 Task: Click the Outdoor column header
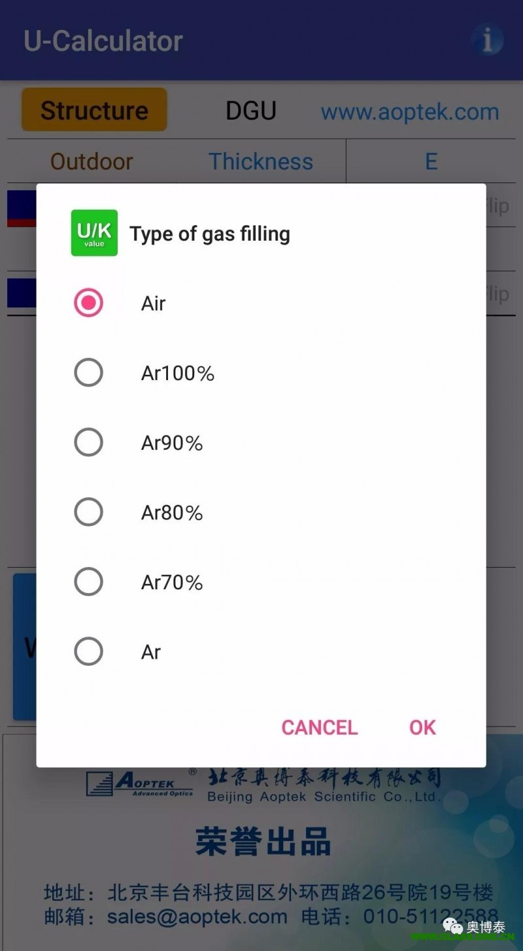[x=92, y=162]
